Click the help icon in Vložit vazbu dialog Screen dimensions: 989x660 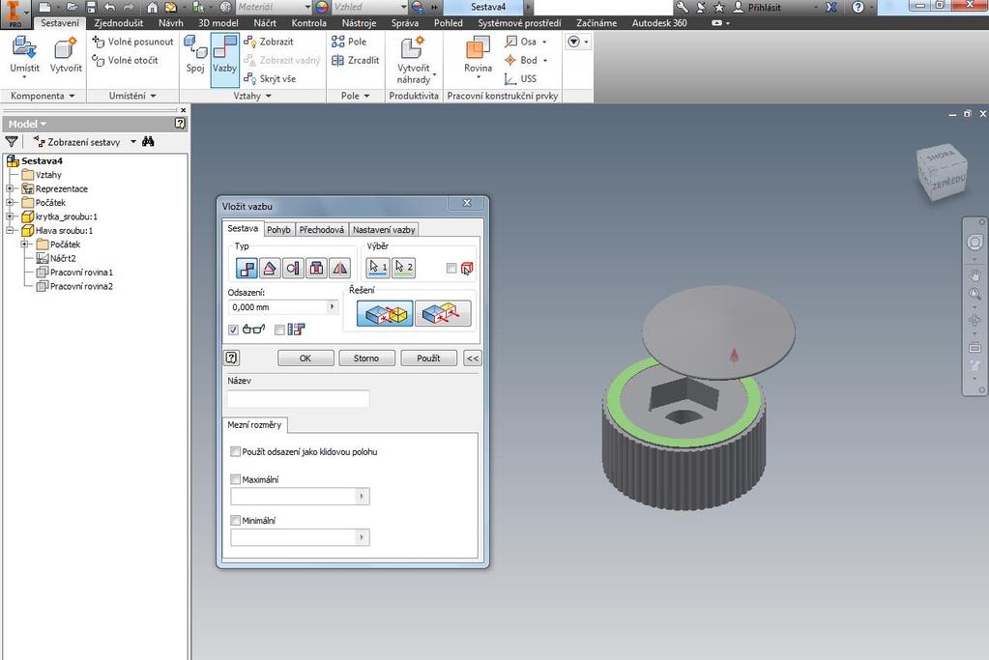(231, 359)
